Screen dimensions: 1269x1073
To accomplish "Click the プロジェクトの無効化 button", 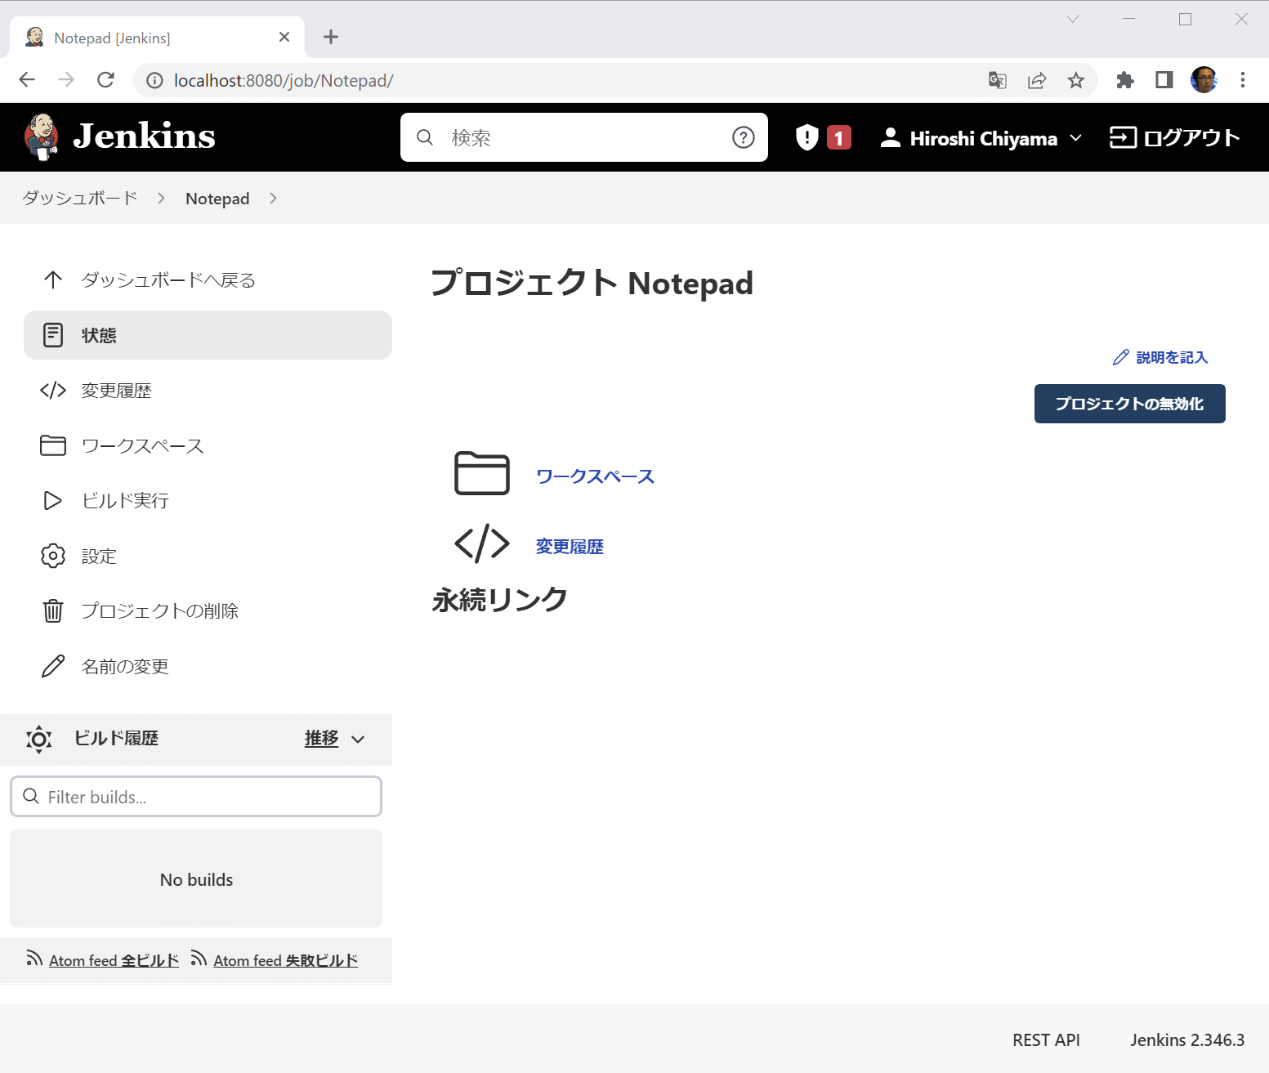I will pyautogui.click(x=1129, y=404).
